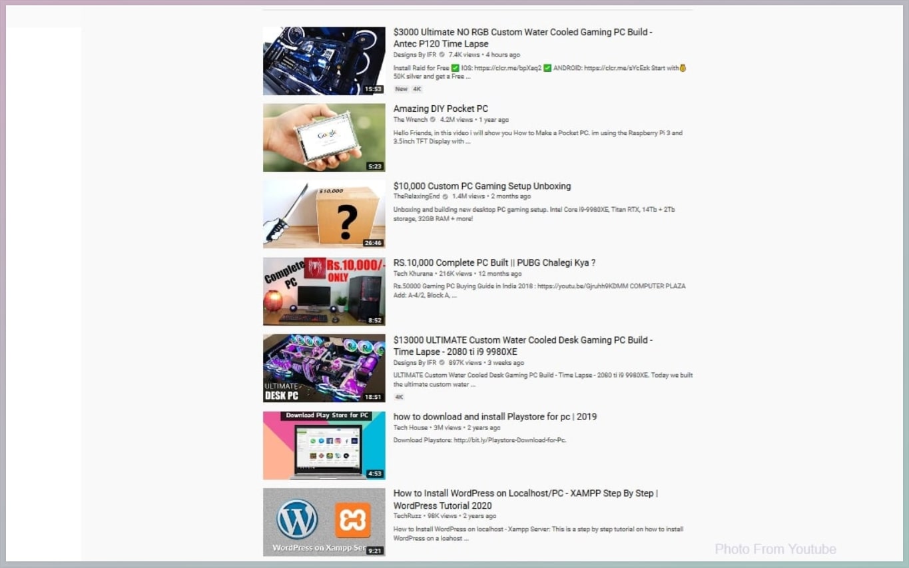The height and width of the screenshot is (568, 909).
Task: Click verified badge beside Designs By IFR, $3000 video
Action: [x=442, y=55]
